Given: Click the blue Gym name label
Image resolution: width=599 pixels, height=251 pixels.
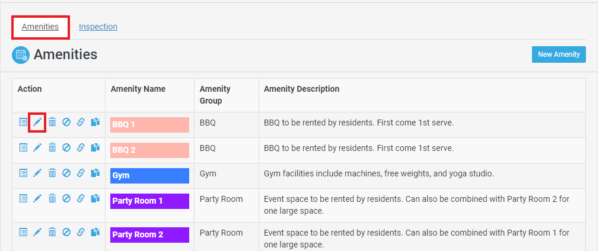Looking at the screenshot, I should (x=149, y=176).
